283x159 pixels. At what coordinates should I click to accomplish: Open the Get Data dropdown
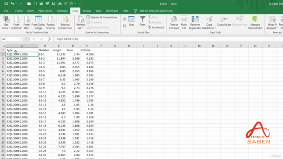point(6,23)
